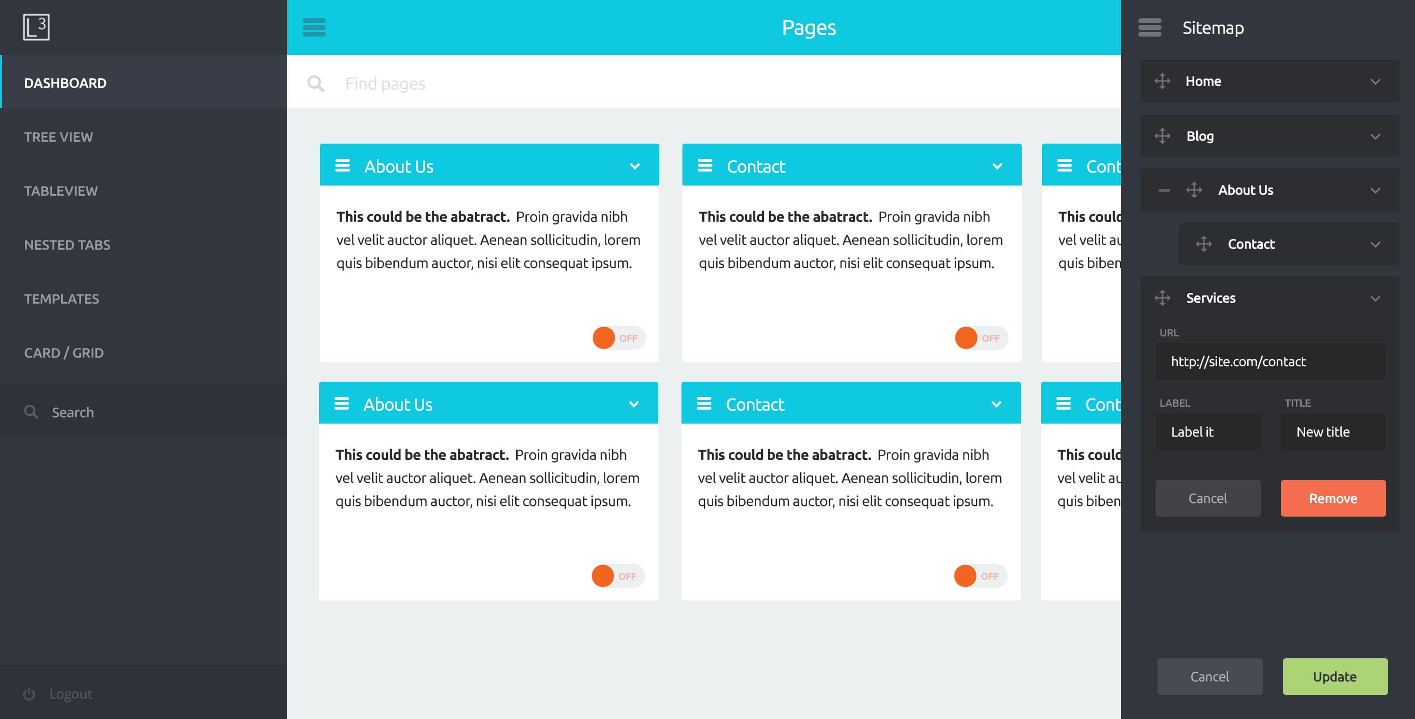Screen dimensions: 1415x719
Task: Click the Sitemap panel hamburger icon
Action: (x=1150, y=27)
